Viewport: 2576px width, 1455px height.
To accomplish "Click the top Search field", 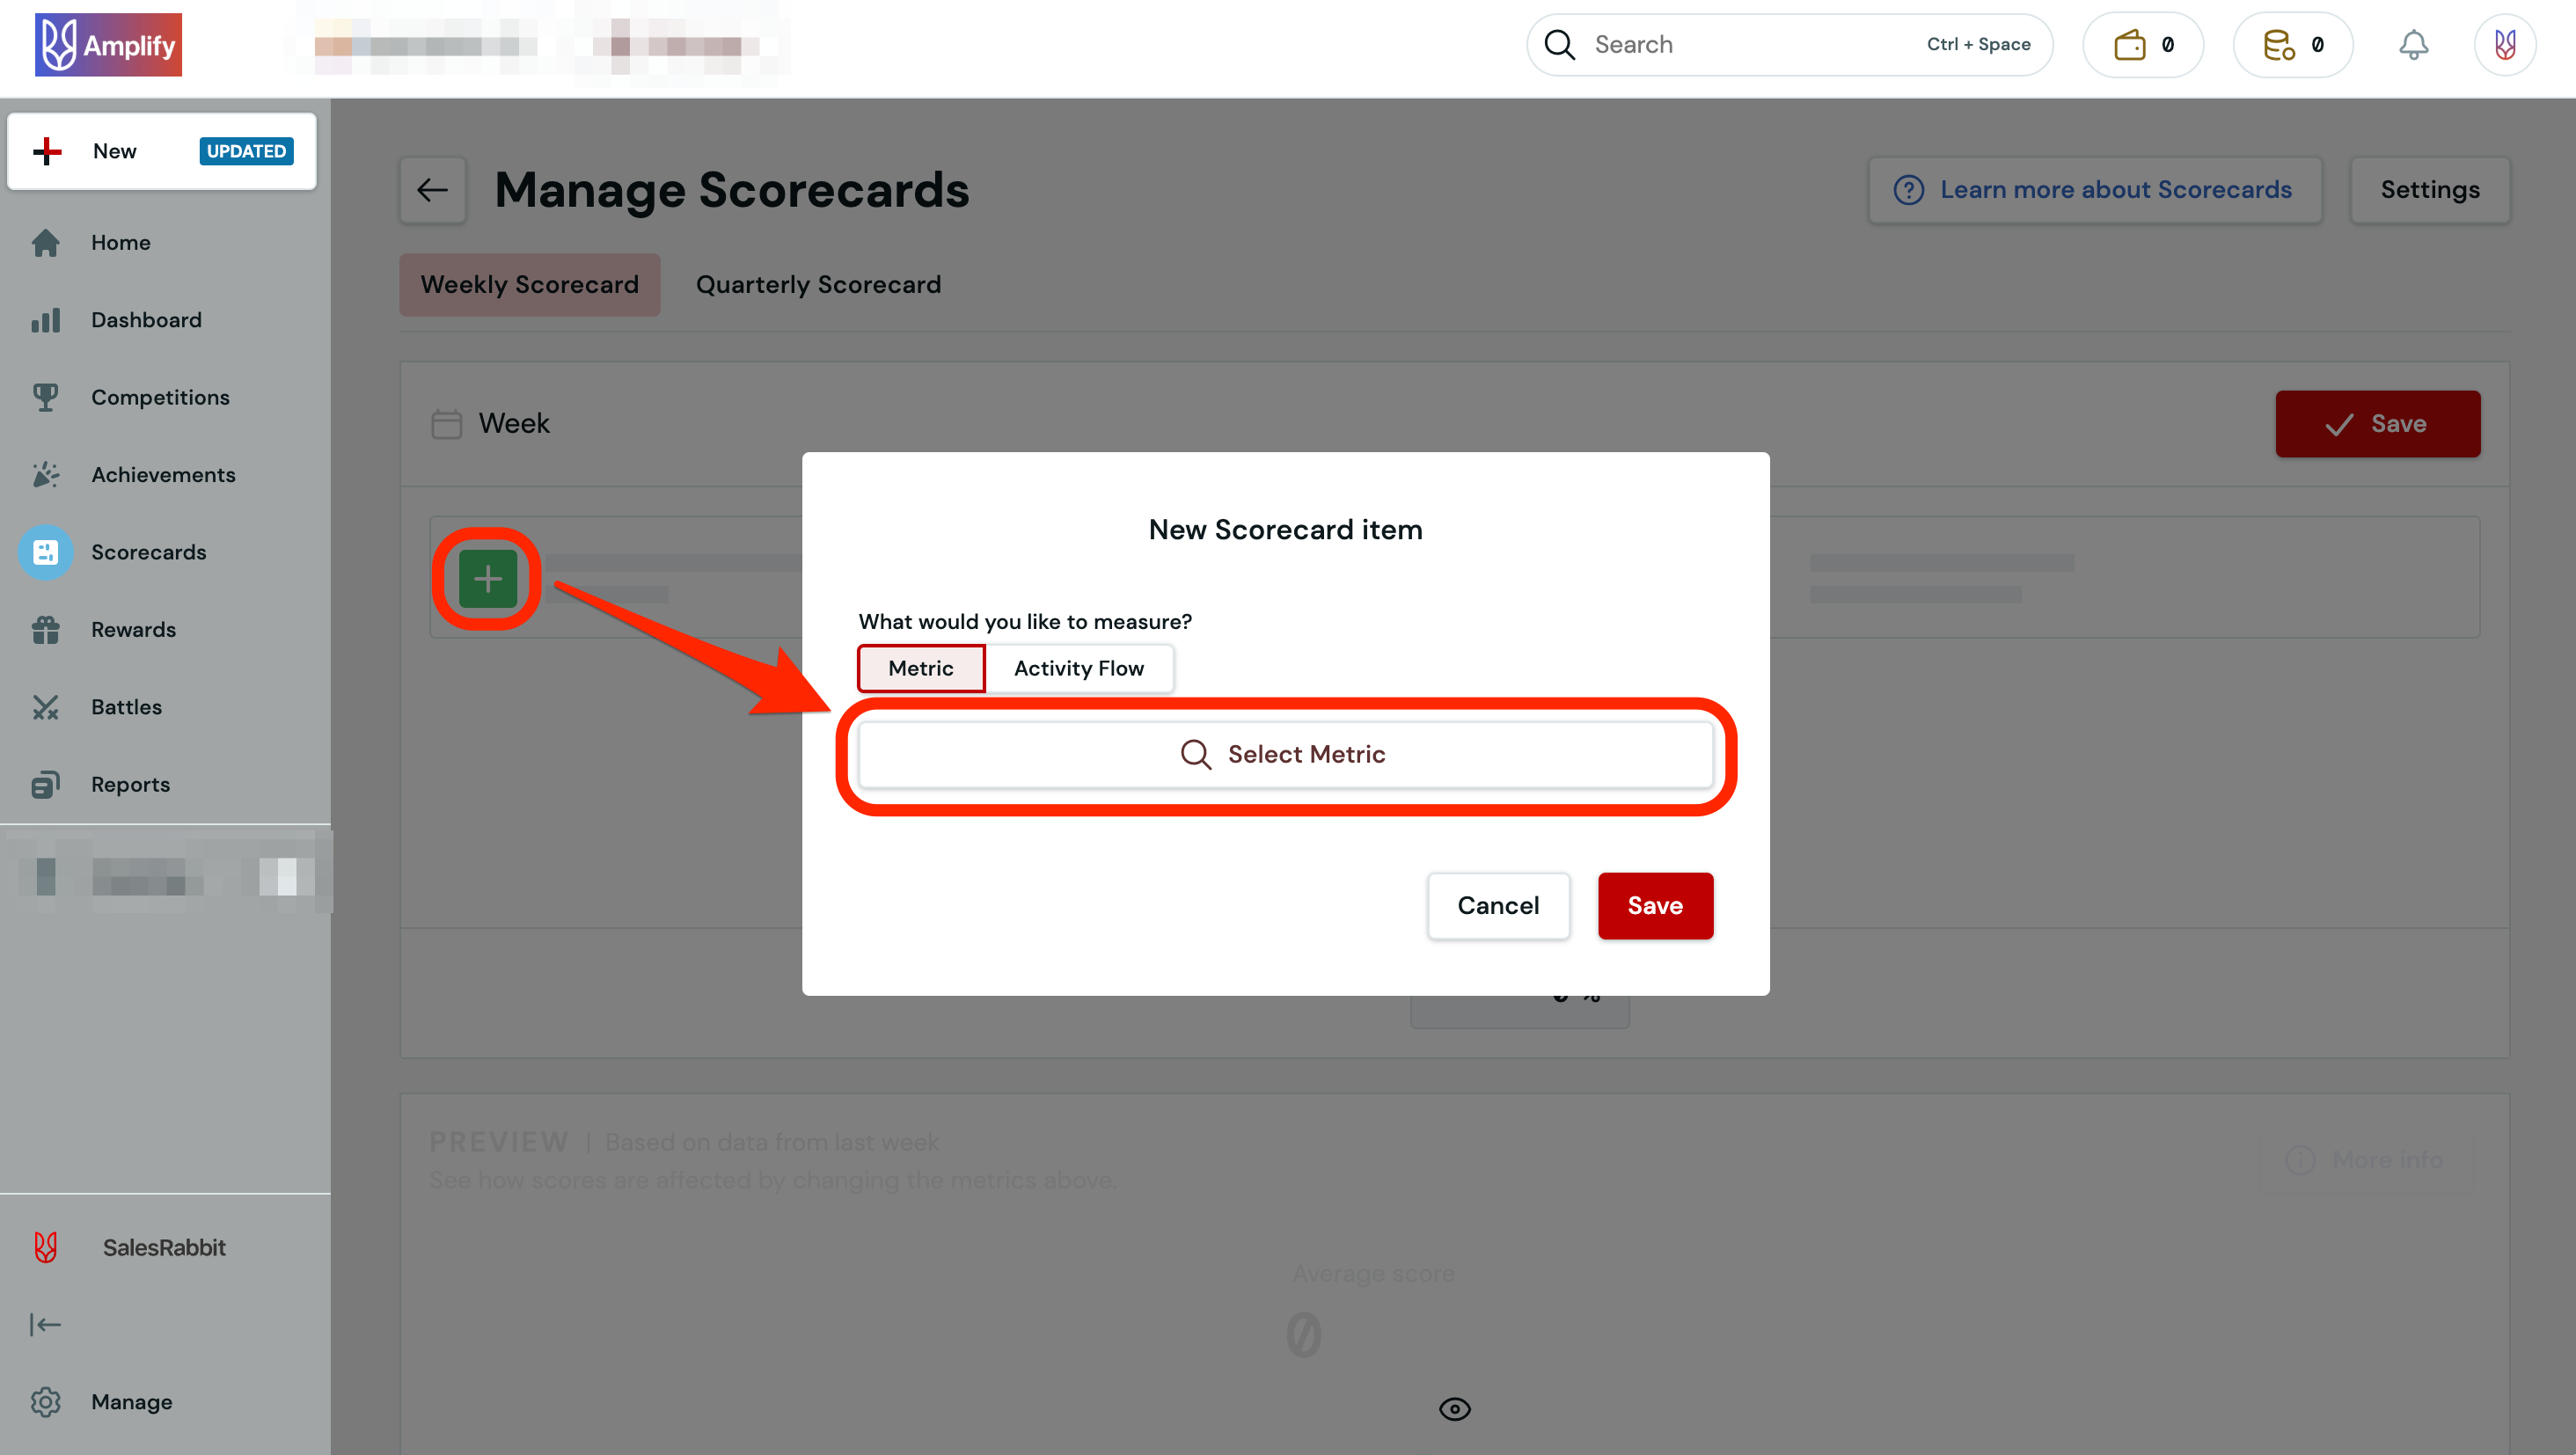I will (1750, 45).
